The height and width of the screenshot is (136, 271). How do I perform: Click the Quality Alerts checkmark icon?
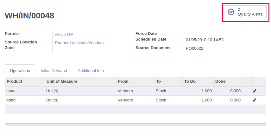click(x=231, y=12)
